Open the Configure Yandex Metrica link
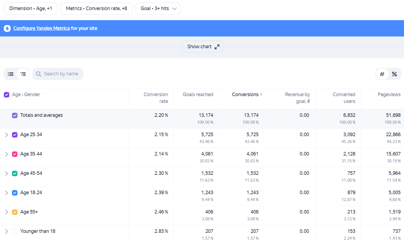 click(x=41, y=28)
